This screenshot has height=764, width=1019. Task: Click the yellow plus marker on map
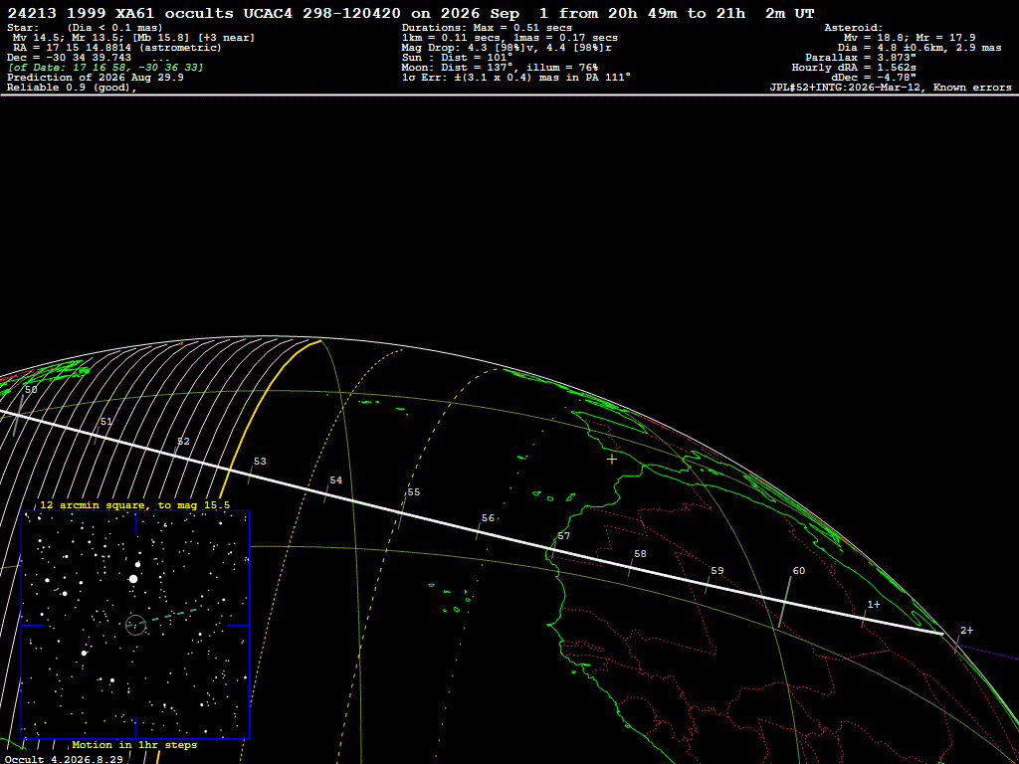click(x=612, y=460)
